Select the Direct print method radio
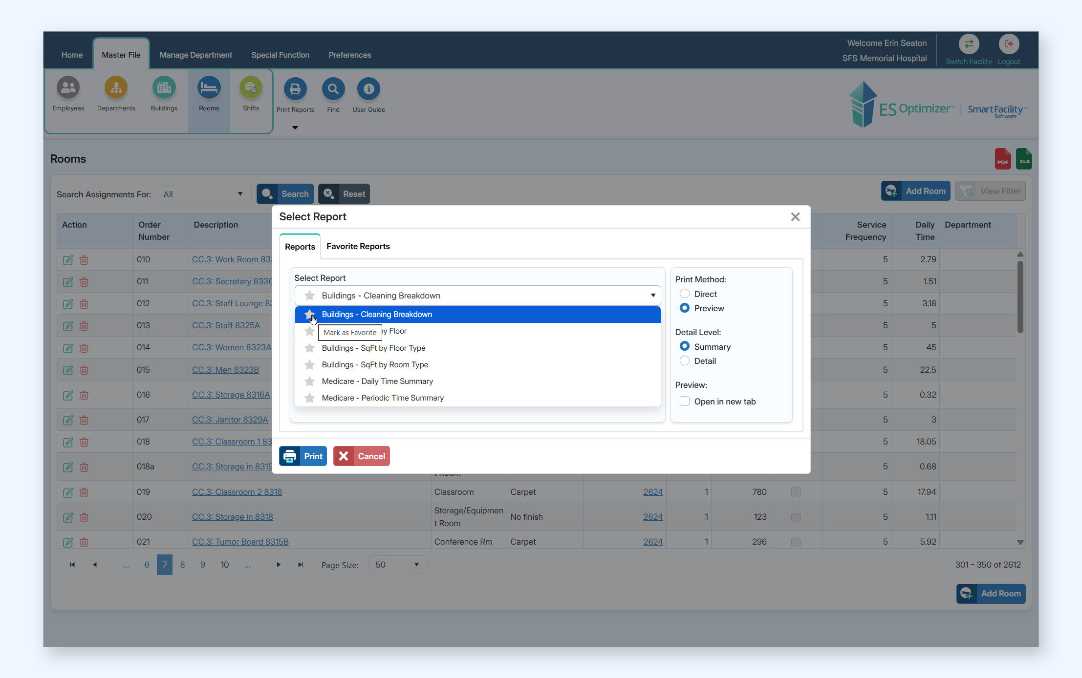1082x678 pixels. 685,294
